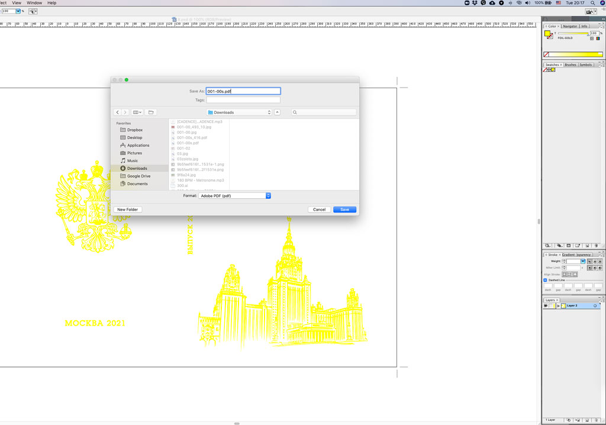606x425 pixels.
Task: Click the spot color icon in Color panel
Action: (592, 38)
